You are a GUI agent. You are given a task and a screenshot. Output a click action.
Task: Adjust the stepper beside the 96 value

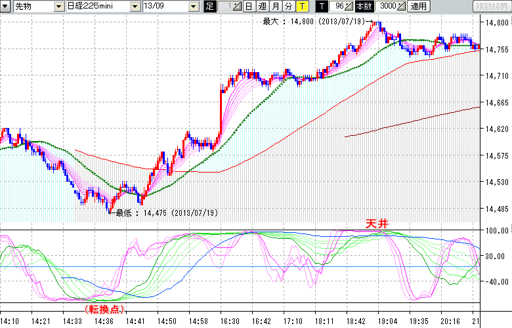coord(349,7)
